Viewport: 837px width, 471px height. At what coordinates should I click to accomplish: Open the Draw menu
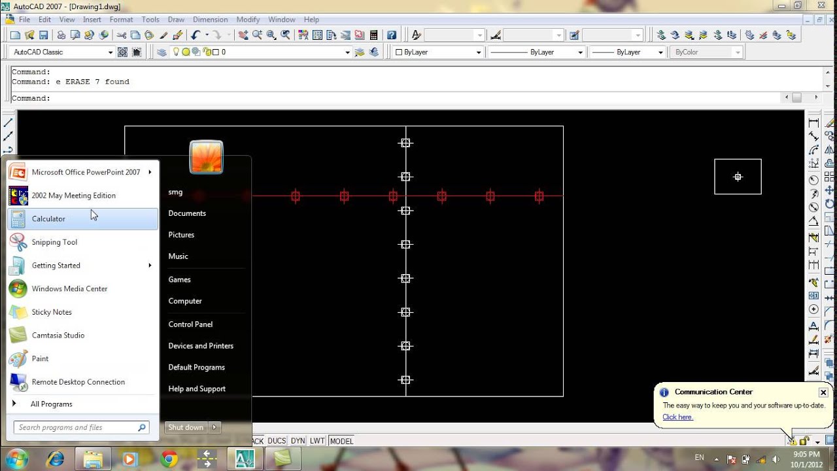tap(176, 20)
